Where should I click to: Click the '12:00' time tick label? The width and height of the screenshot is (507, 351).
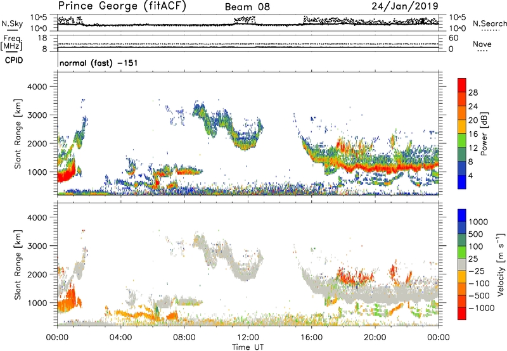(x=248, y=338)
